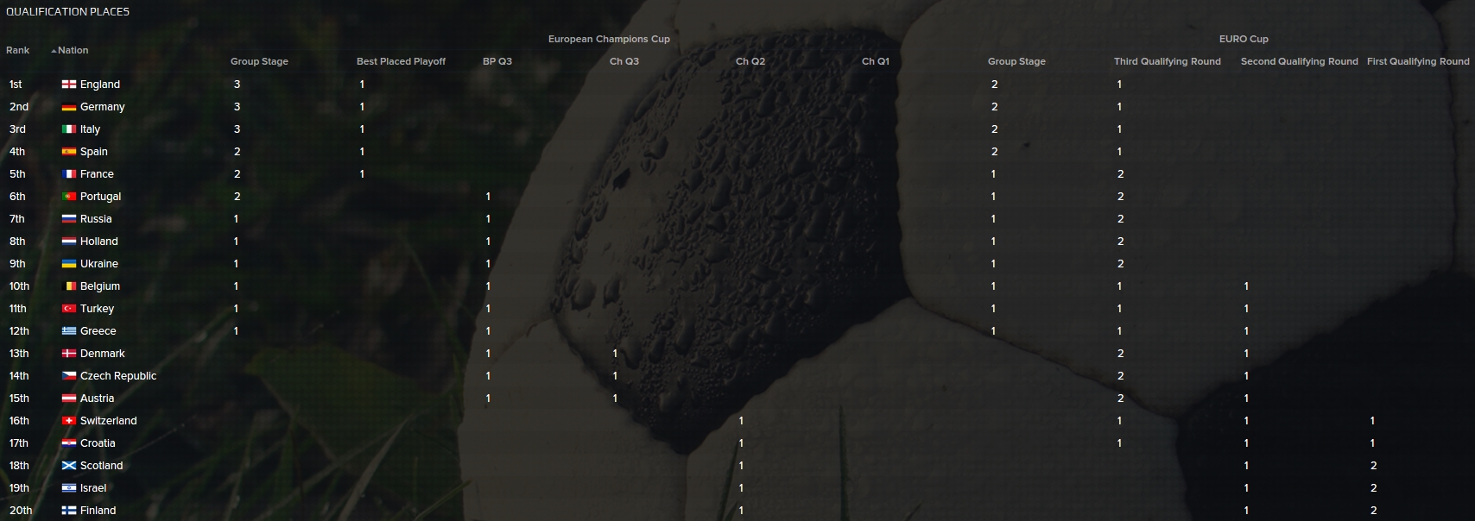Open Spain nation link

click(x=94, y=152)
